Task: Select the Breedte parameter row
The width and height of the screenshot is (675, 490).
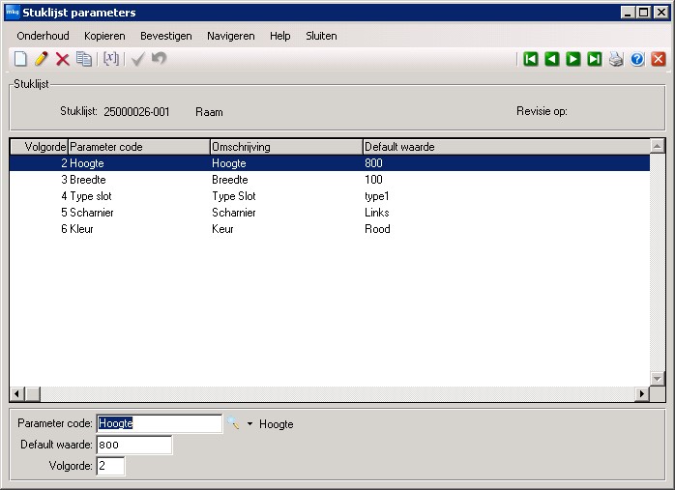Action: 330,180
